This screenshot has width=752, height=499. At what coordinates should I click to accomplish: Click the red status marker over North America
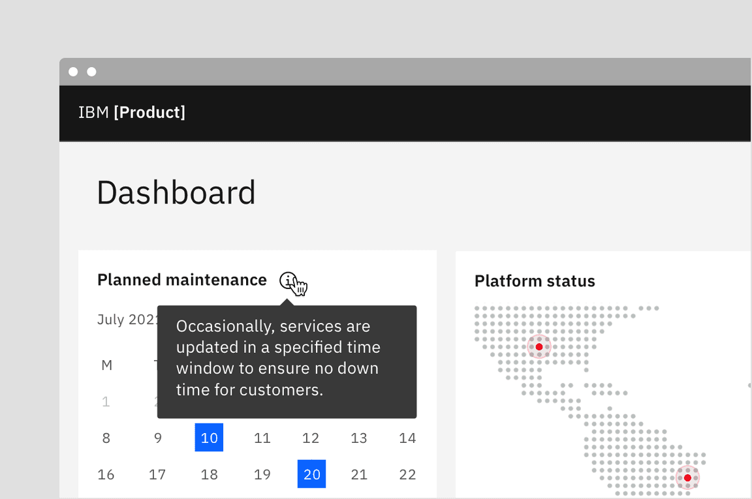click(539, 347)
